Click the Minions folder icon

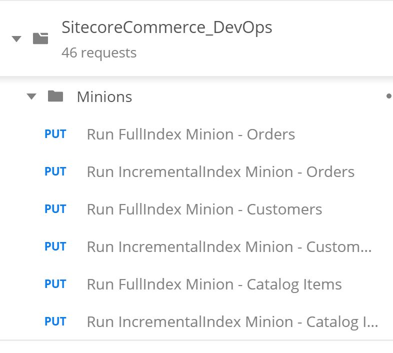(55, 96)
